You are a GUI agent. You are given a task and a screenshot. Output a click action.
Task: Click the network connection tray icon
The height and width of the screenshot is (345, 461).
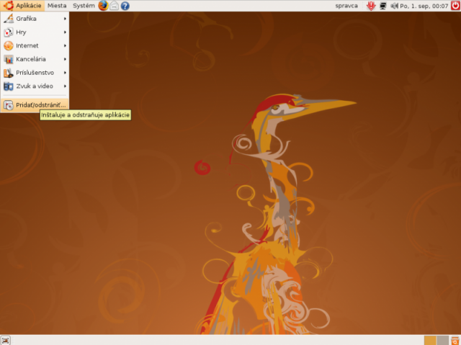(x=382, y=6)
